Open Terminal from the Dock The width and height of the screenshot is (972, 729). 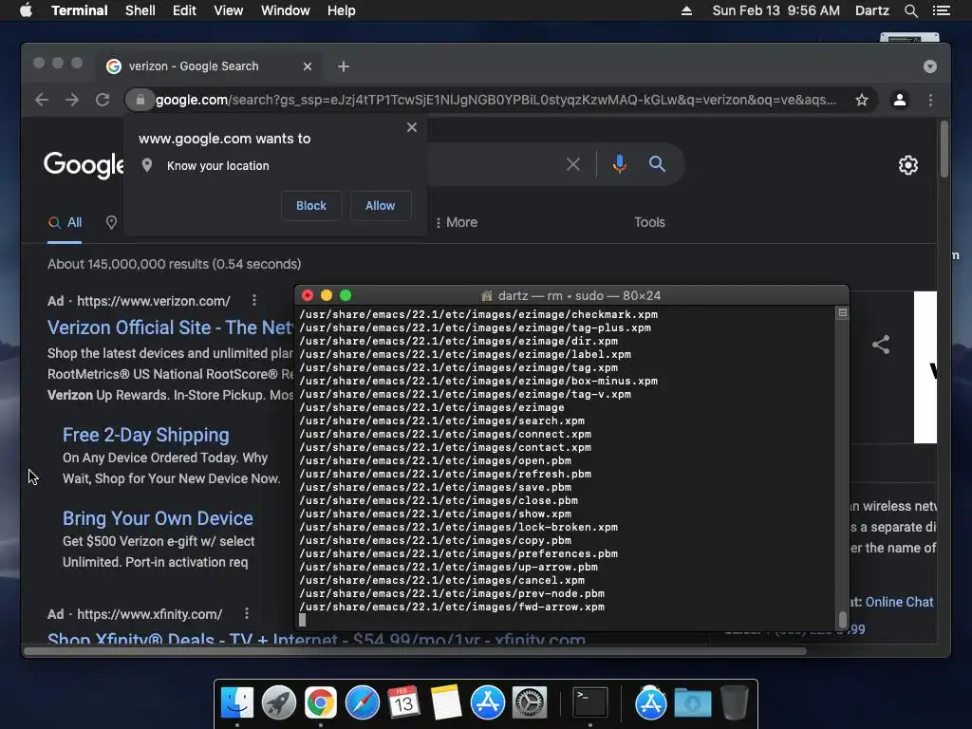[589, 702]
